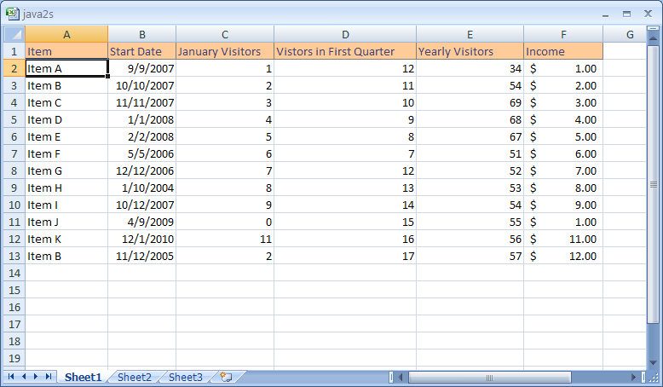Go to first sheet tab arrow

11,377
